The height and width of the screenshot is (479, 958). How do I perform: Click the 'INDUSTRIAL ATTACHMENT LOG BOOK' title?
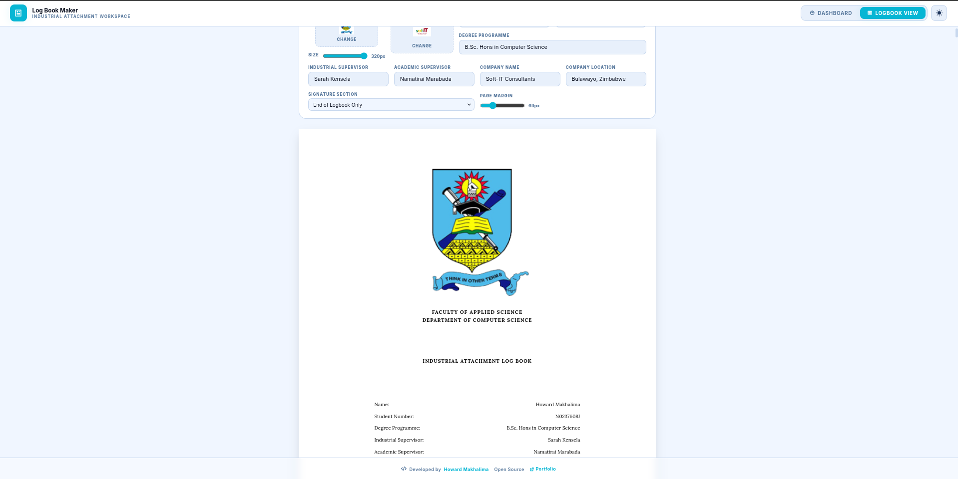[477, 361]
